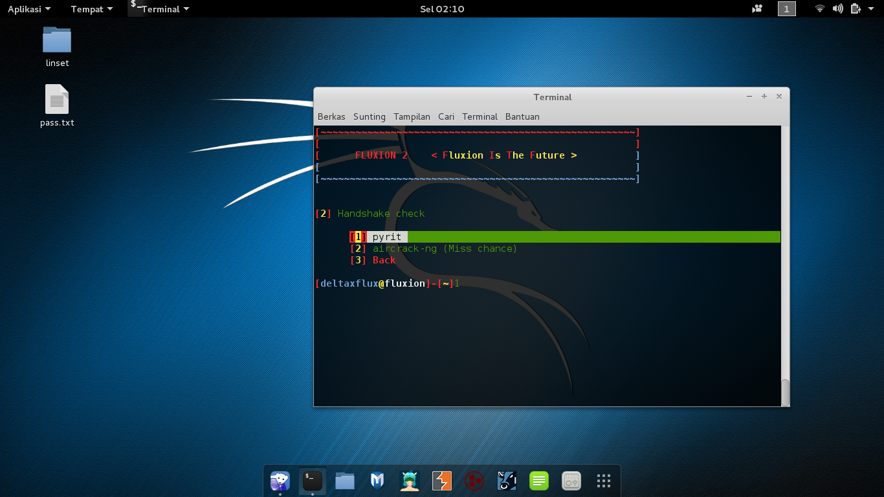Click workspace indicator 1 in top bar

pos(787,9)
